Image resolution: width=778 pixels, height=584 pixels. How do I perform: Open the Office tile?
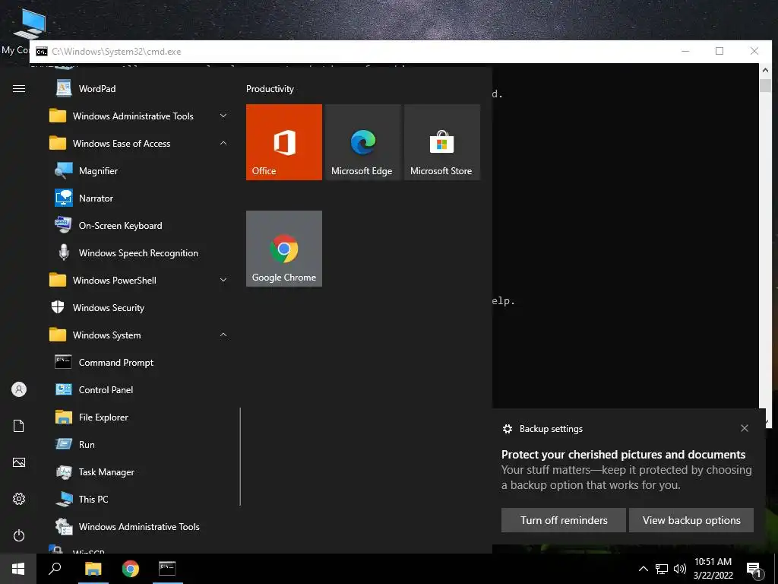(x=284, y=142)
